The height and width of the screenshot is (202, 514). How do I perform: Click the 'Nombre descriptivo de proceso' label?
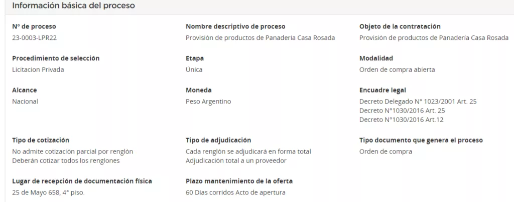pos(235,26)
